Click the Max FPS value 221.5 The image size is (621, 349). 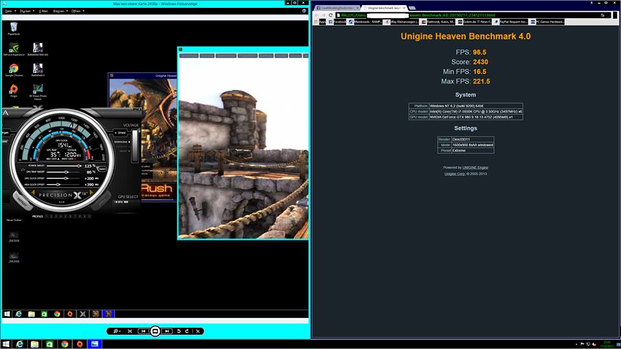481,81
